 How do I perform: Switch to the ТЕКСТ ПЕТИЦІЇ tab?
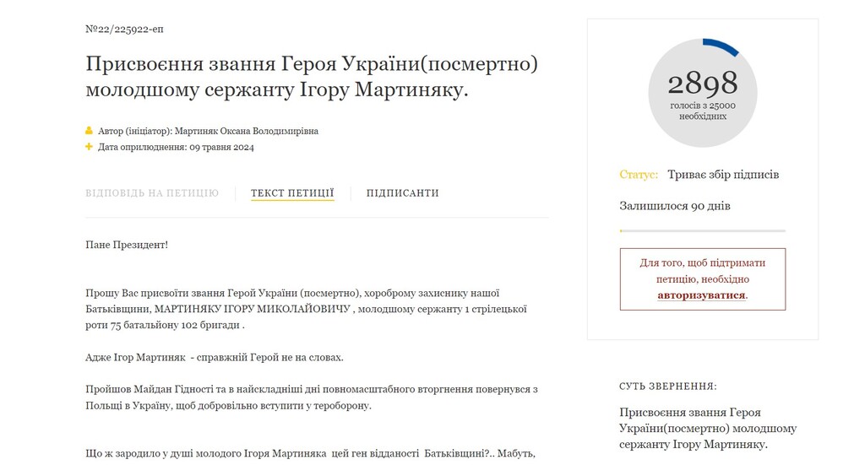(292, 192)
